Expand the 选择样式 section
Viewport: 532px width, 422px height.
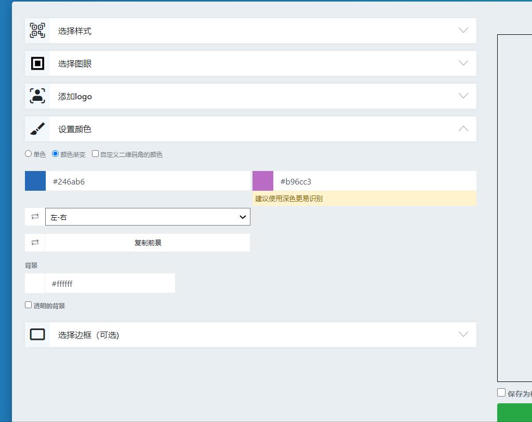[463, 30]
